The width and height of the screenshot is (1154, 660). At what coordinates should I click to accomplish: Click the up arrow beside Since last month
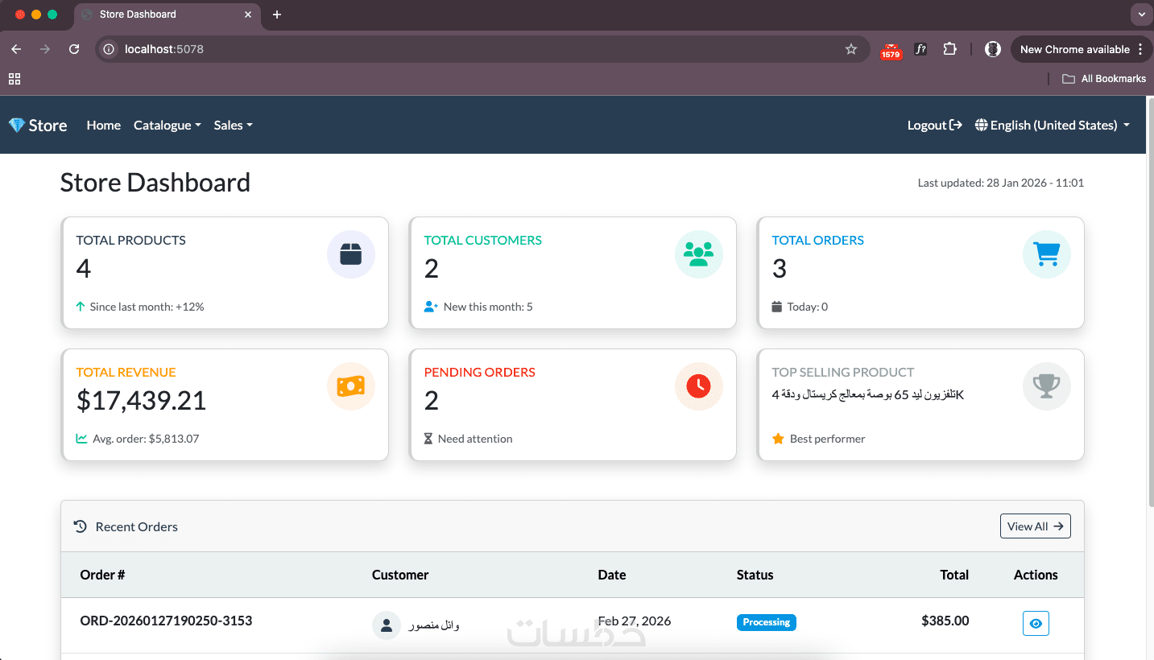tap(81, 307)
